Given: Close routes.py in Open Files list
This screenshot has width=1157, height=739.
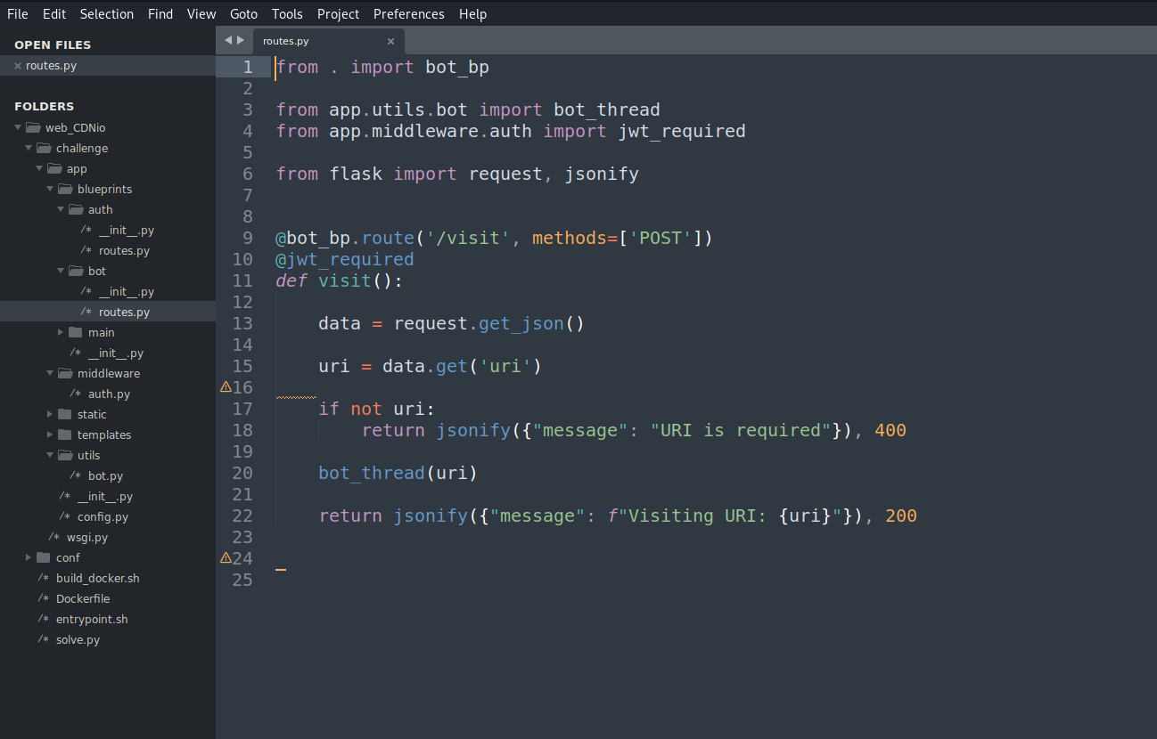Looking at the screenshot, I should click(18, 66).
